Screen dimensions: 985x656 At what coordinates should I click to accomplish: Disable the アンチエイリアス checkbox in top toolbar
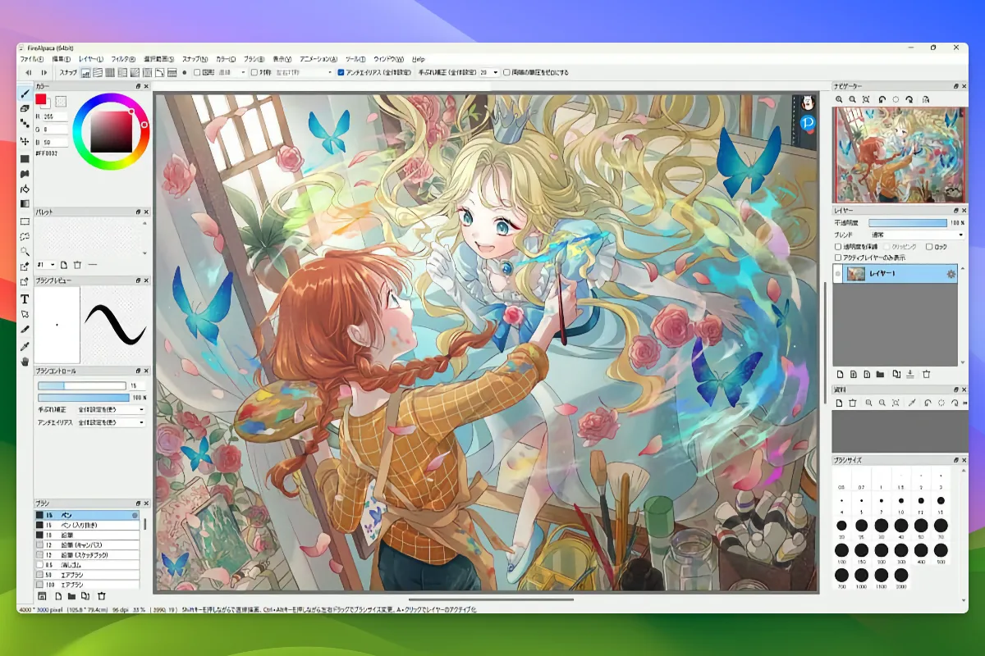(x=341, y=72)
